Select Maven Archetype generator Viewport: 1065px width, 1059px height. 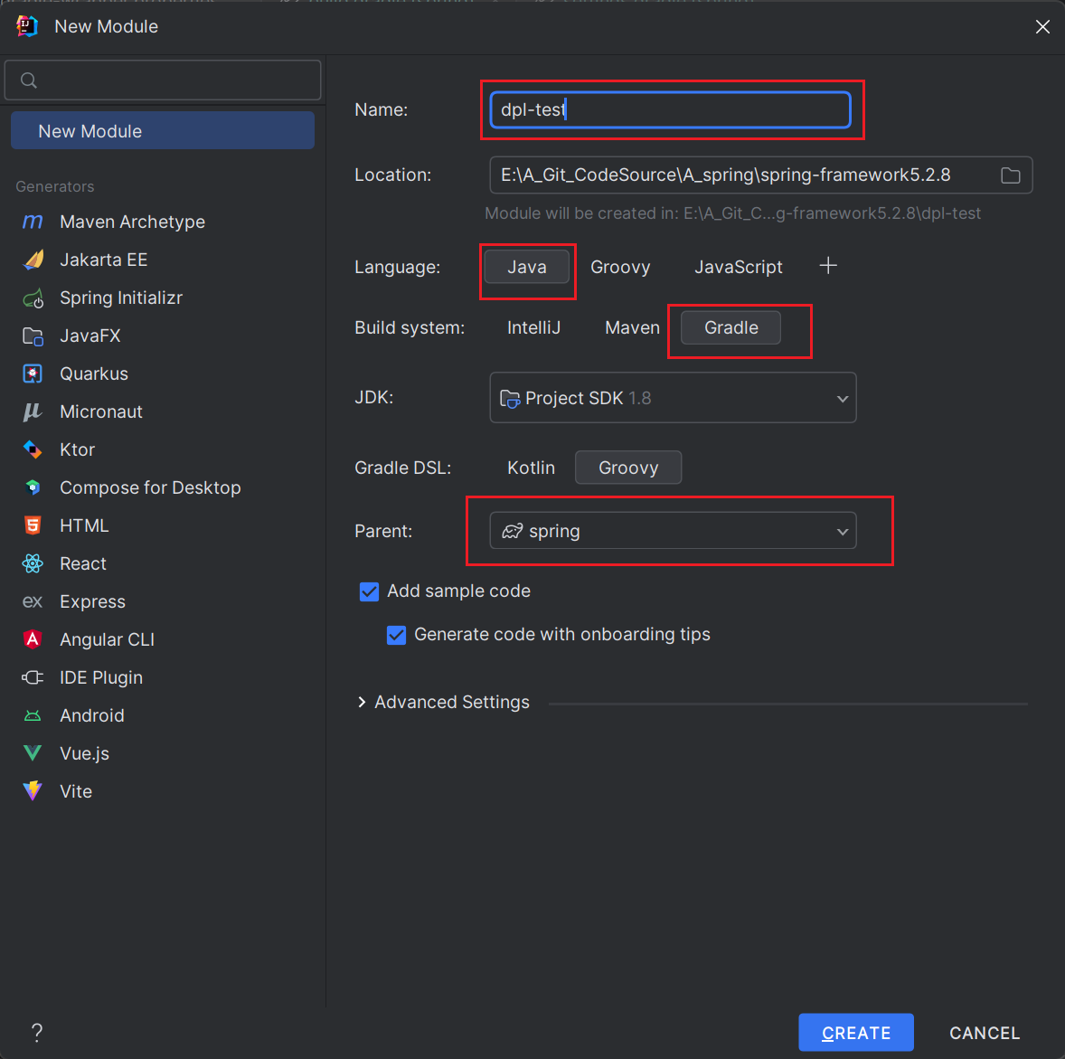[132, 222]
